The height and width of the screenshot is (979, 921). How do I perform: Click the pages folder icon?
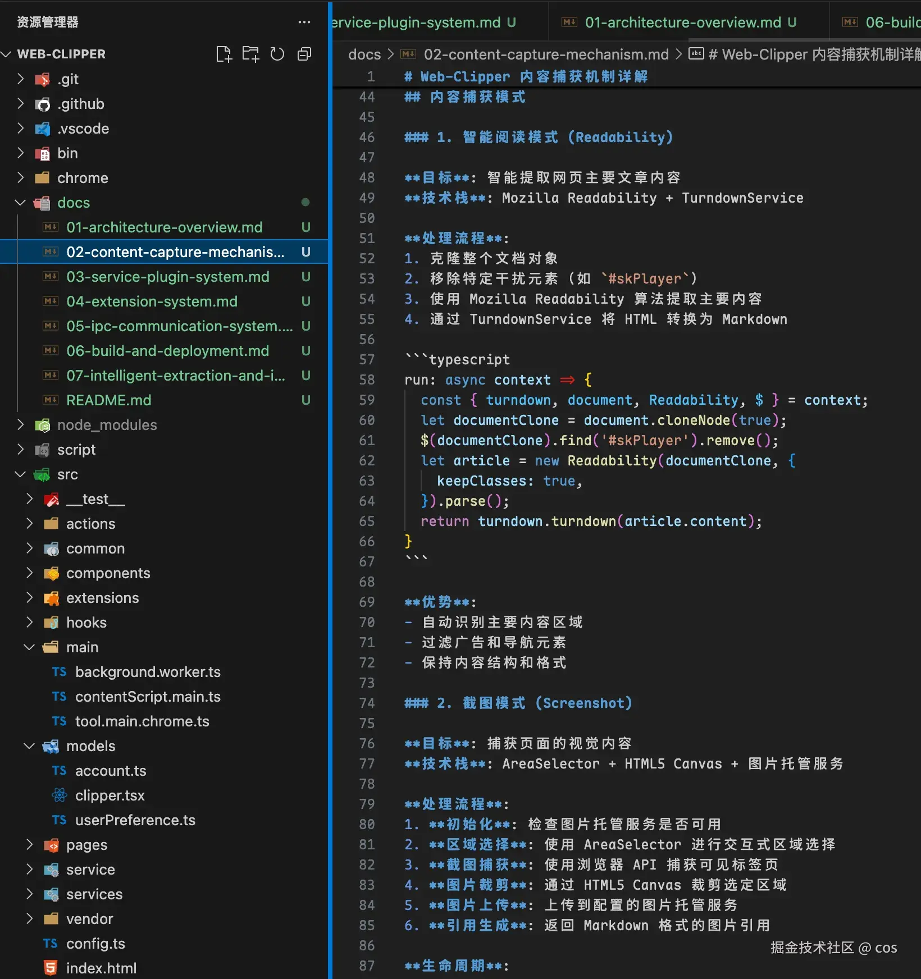coord(52,845)
